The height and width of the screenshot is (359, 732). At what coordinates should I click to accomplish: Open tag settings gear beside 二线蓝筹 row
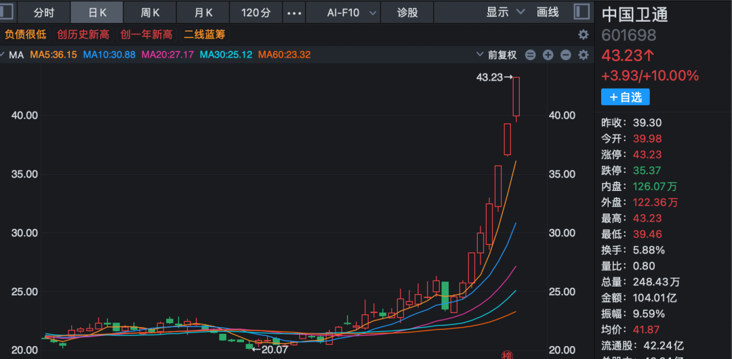coord(583,35)
